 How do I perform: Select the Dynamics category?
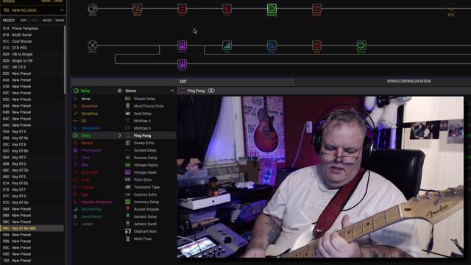(89, 113)
